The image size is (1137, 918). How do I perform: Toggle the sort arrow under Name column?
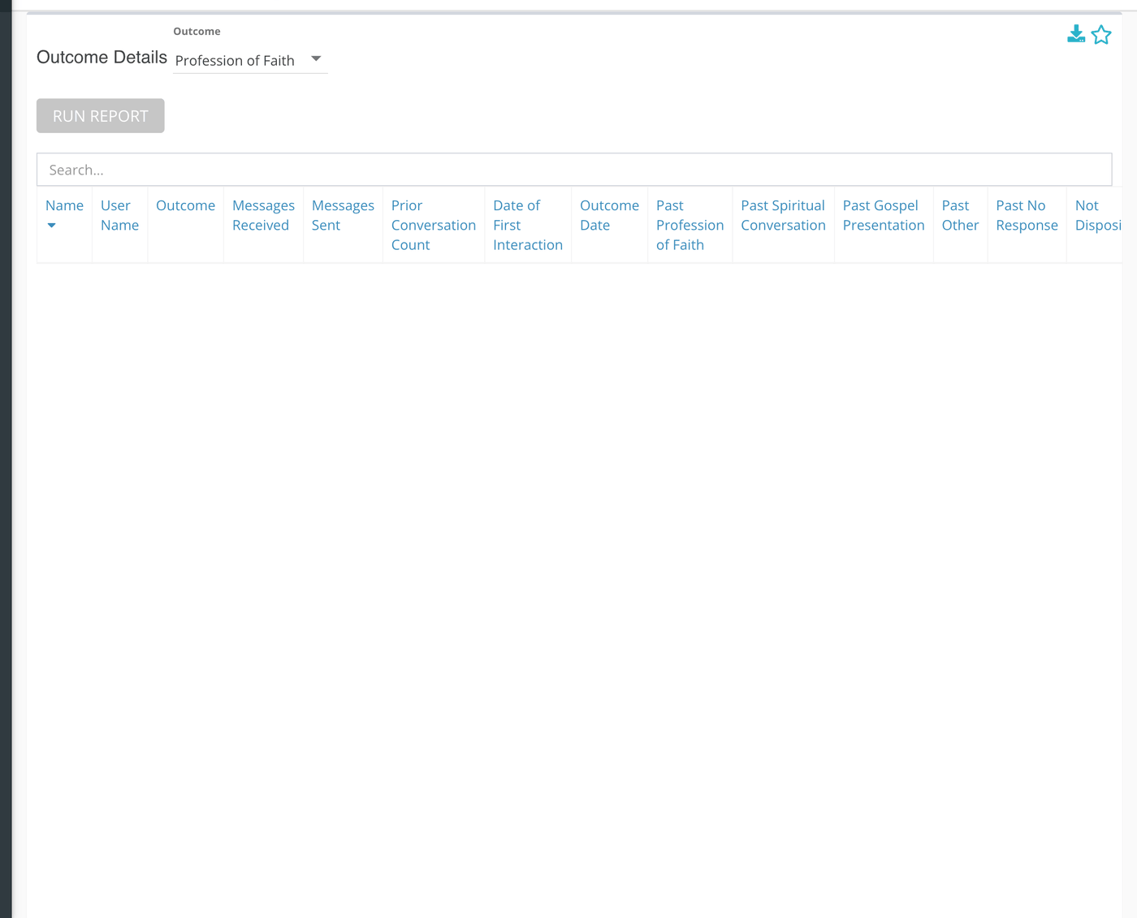(51, 226)
